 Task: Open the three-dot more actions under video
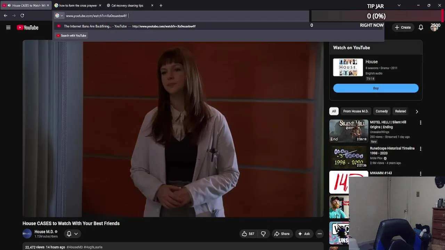(x=319, y=234)
